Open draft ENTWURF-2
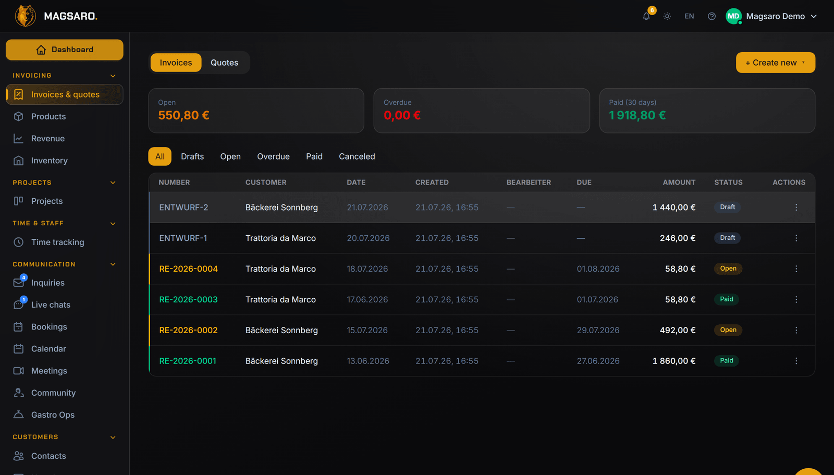Viewport: 834px width, 475px height. tap(183, 208)
